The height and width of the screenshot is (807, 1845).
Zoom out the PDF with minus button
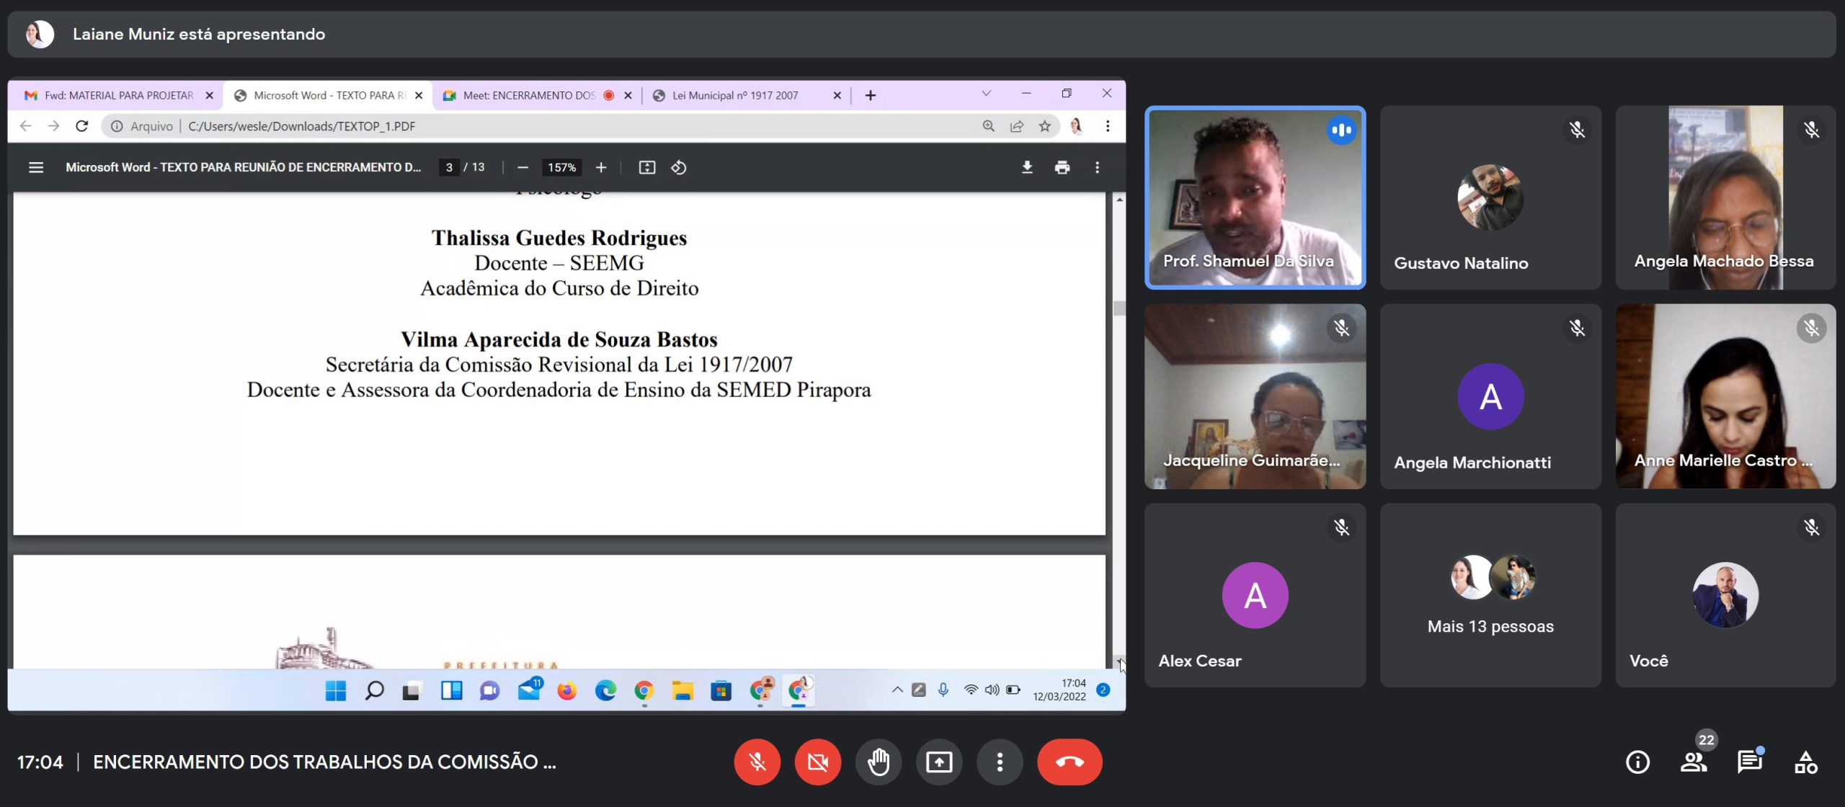pos(523,167)
